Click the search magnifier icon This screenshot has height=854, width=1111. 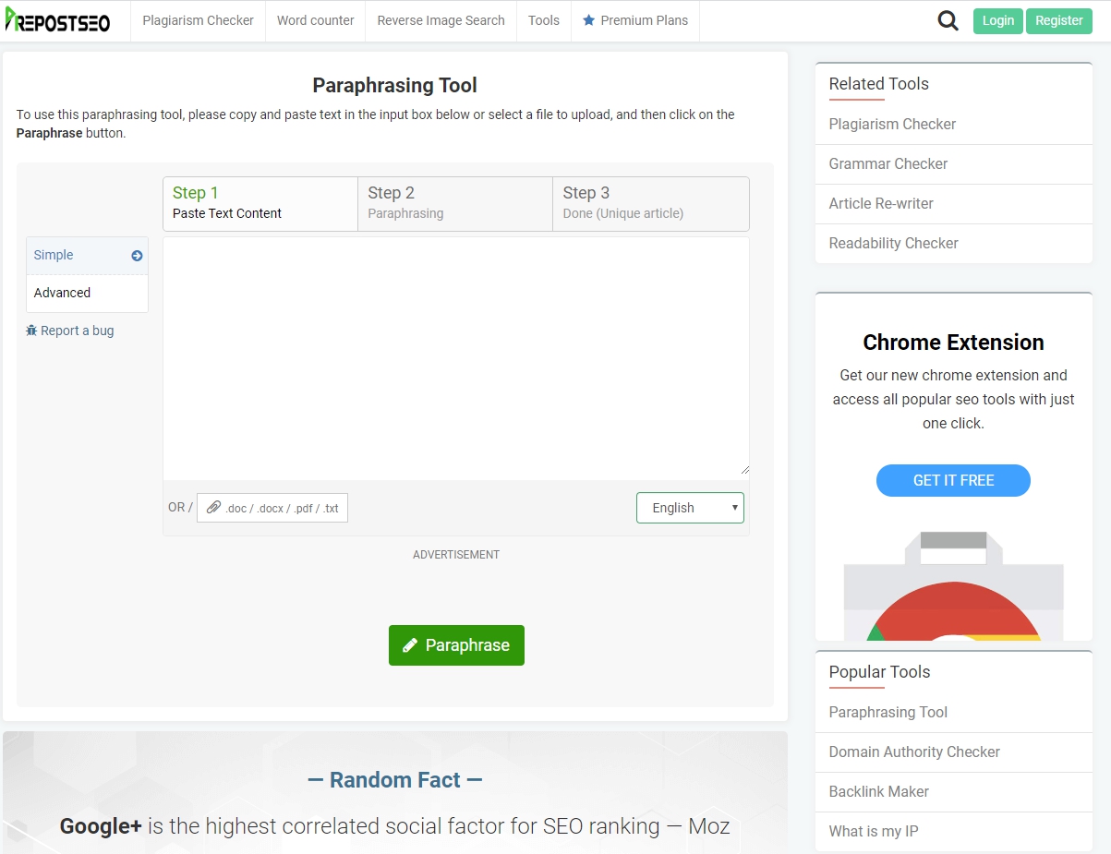click(948, 21)
